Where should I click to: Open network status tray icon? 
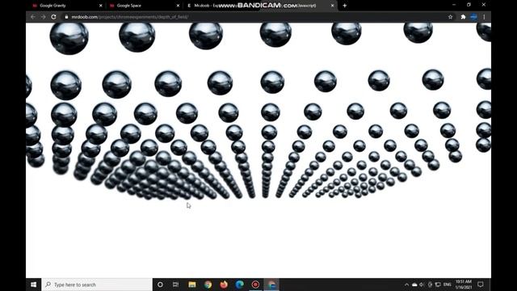tap(438, 285)
